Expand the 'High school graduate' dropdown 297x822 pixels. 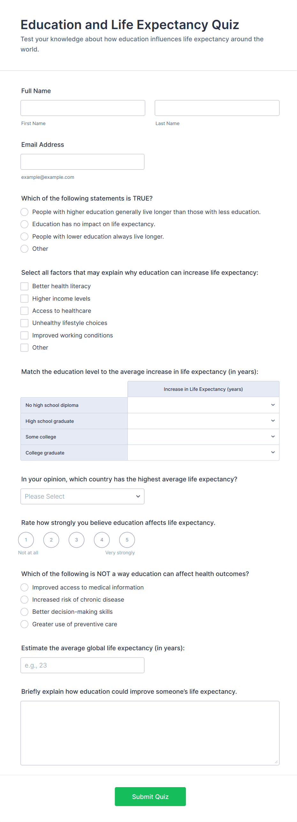coord(203,421)
